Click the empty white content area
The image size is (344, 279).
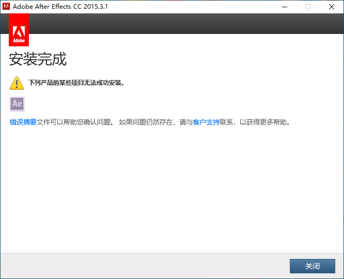tap(172, 188)
